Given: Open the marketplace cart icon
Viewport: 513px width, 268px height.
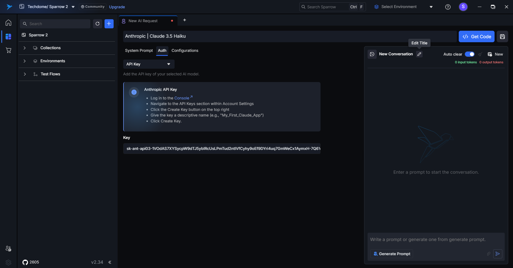Looking at the screenshot, I should pos(8,50).
